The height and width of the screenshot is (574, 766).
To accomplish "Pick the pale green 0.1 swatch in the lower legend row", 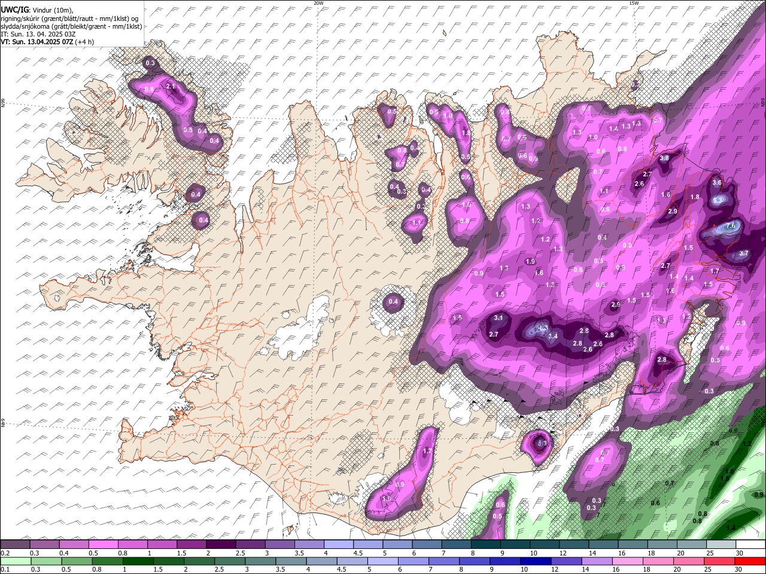I will (x=16, y=561).
